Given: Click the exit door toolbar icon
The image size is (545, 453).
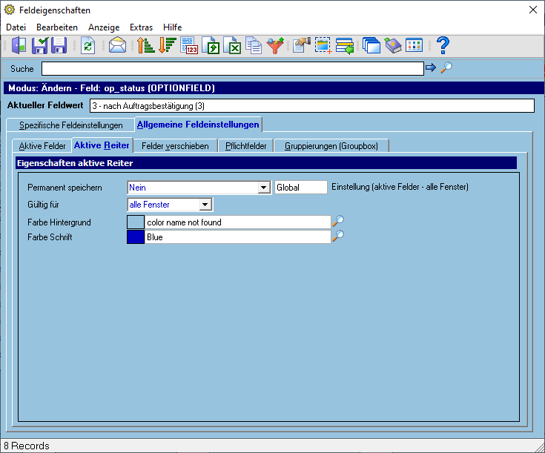Looking at the screenshot, I should point(19,45).
